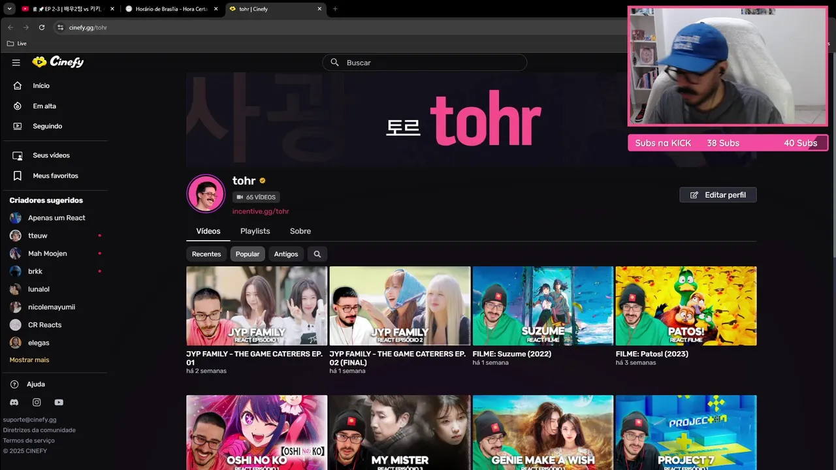Open suggested creator lunalol
The height and width of the screenshot is (470, 836).
point(39,289)
